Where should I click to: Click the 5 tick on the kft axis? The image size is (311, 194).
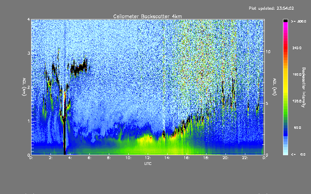point(267,103)
